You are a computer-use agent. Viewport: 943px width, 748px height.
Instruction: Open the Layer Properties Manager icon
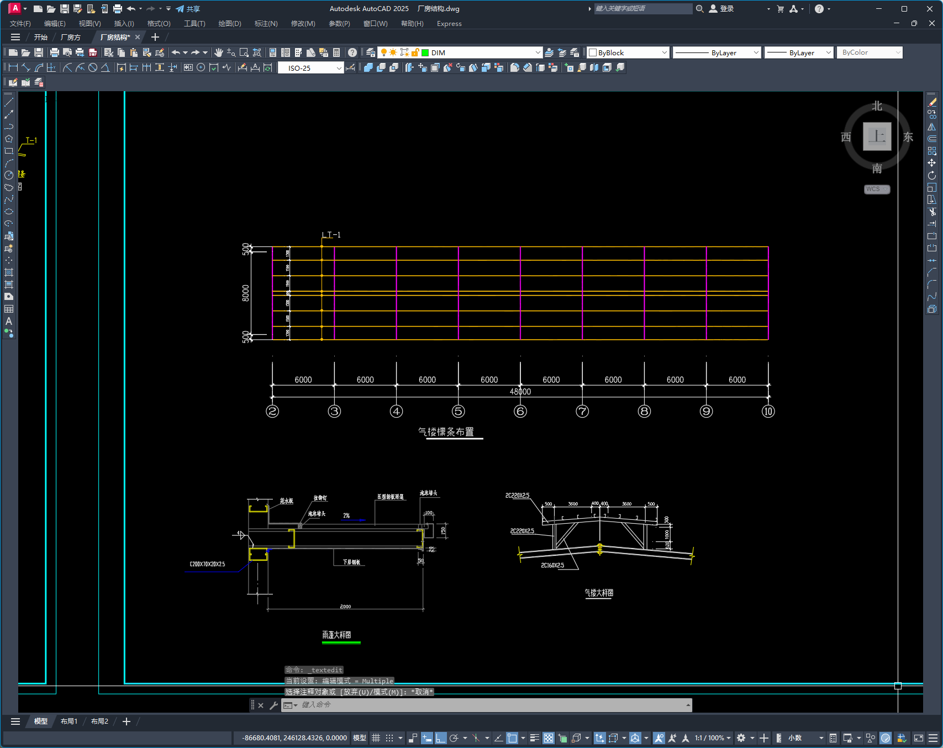point(371,52)
